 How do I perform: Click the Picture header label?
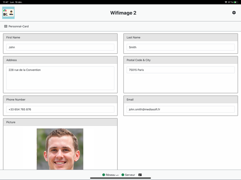11,122
